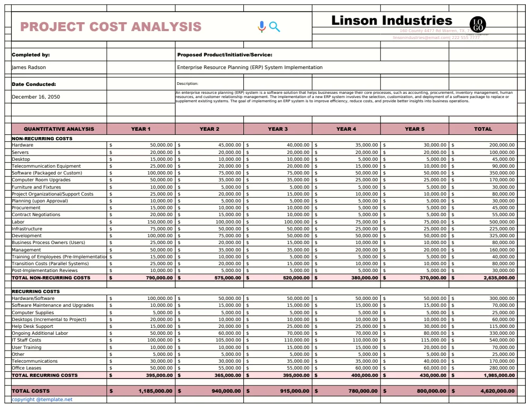Image resolution: width=530 pixels, height=408 pixels.
Task: Select the TOTAL RECURRING COSTS label
Action: 45,375
